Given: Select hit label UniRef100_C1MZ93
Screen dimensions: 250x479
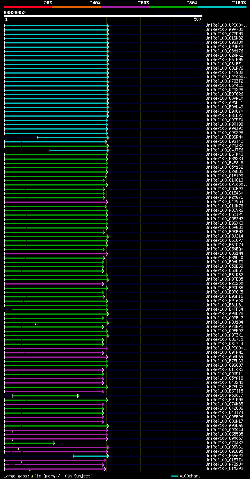Looking at the screenshot, I should tap(224, 468).
